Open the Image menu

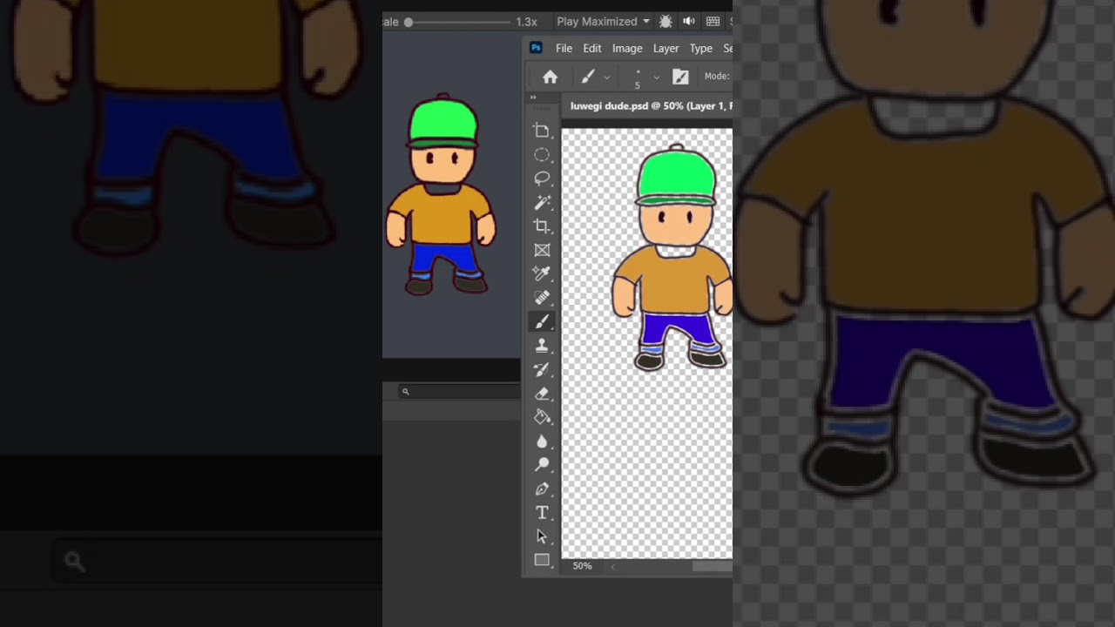(627, 49)
